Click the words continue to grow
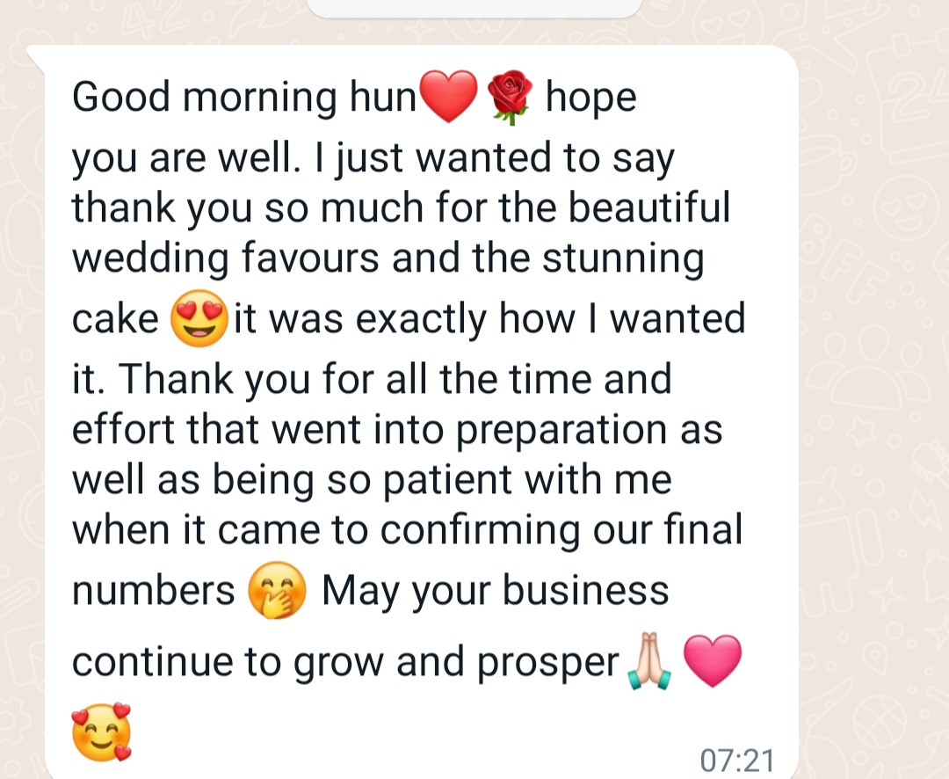Image resolution: width=949 pixels, height=779 pixels. click(x=228, y=662)
